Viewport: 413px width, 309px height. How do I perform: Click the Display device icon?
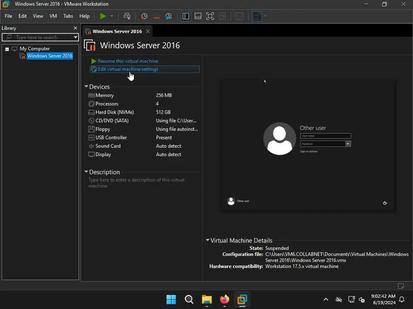click(92, 154)
